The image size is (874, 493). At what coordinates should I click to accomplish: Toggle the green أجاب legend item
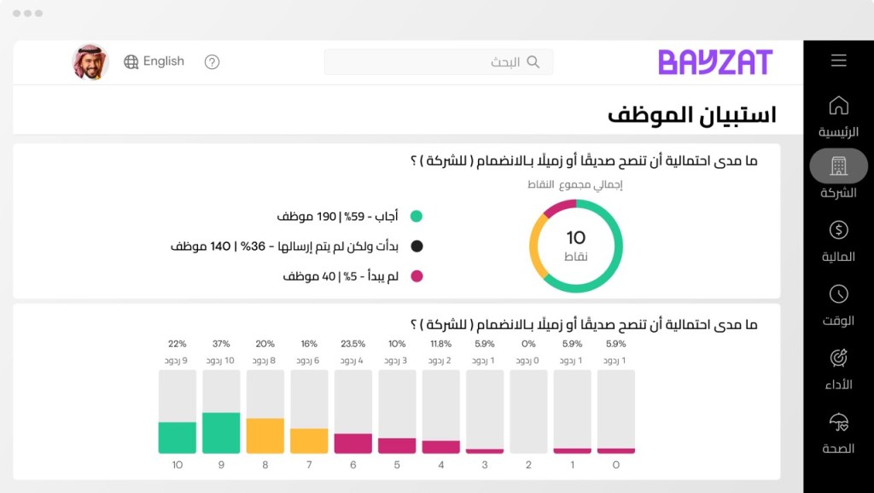click(416, 217)
